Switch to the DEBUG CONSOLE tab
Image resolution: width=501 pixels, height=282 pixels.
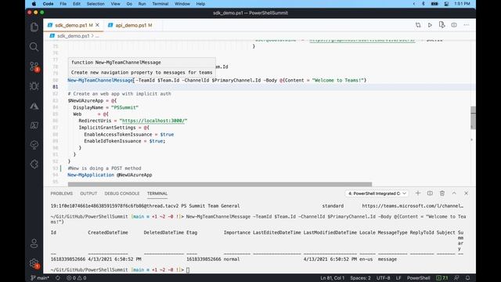pos(122,193)
